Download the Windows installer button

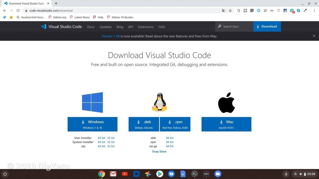coord(93,124)
